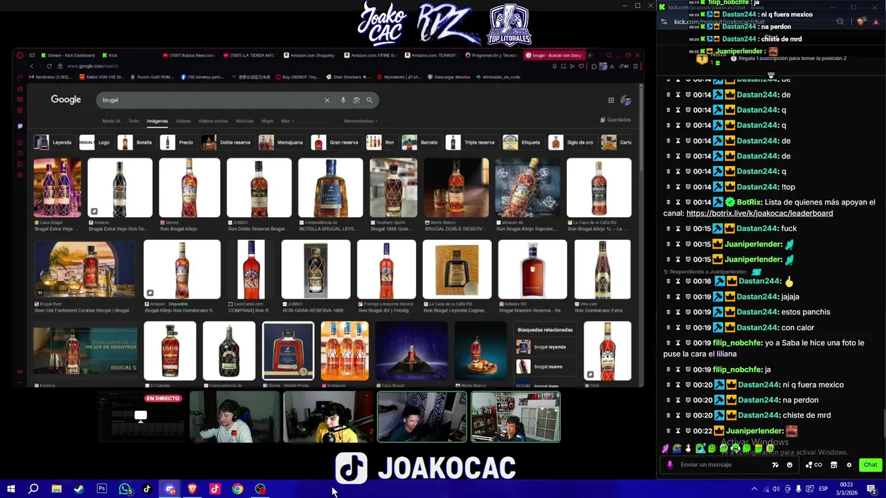886x498 pixels.
Task: Open the emoji picker in chat input
Action: tap(789, 465)
